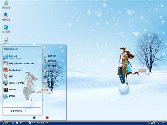167x125 pixels.
Task: Click the globe quick launch icon
Action: [x=17, y=123]
